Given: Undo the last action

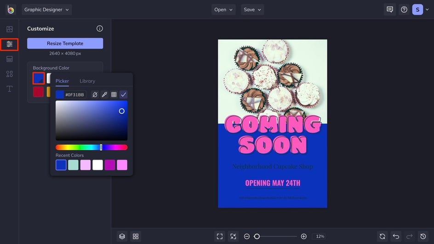Looking at the screenshot, I should 396,236.
